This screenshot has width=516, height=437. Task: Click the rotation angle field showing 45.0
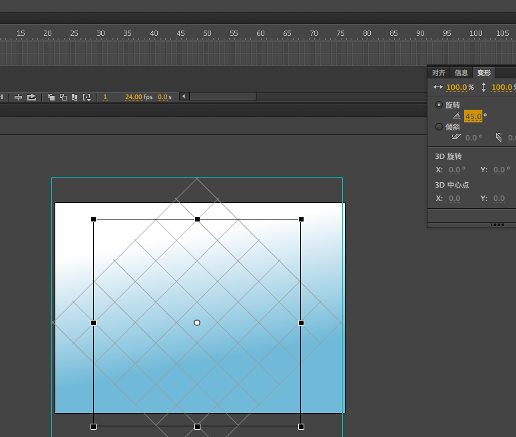tap(473, 116)
